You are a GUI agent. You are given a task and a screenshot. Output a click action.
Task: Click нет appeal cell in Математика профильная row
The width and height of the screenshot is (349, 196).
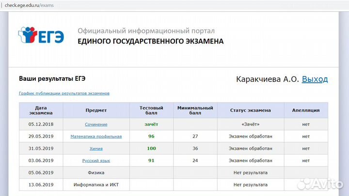306,136
